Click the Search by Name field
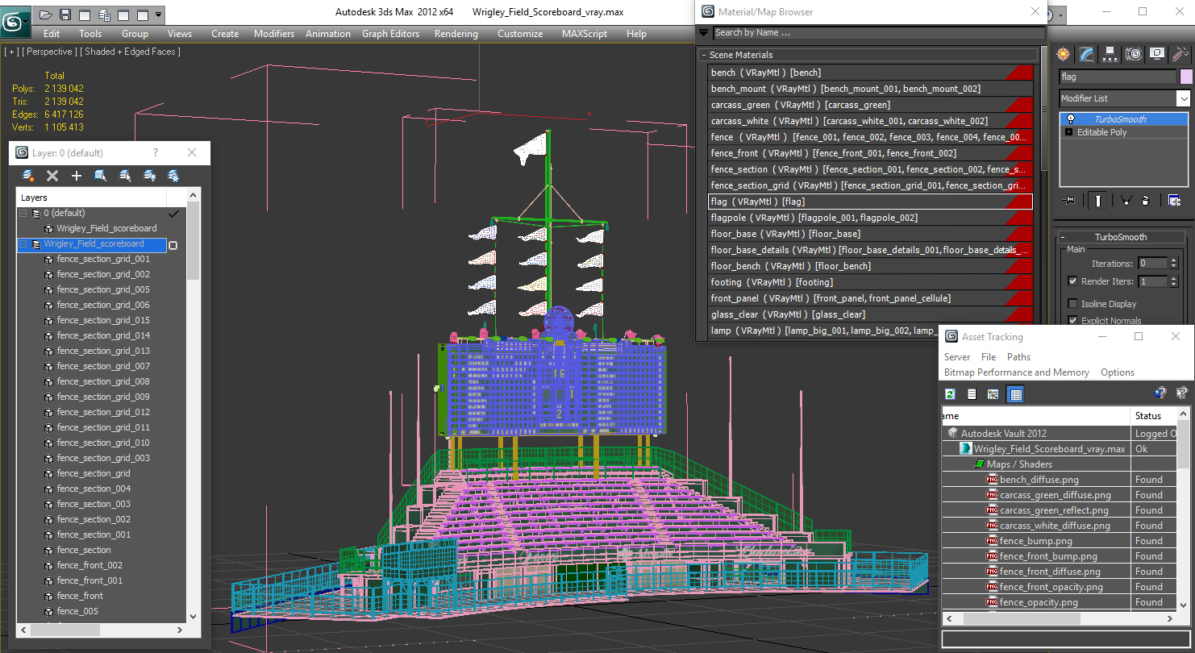 pos(877,33)
